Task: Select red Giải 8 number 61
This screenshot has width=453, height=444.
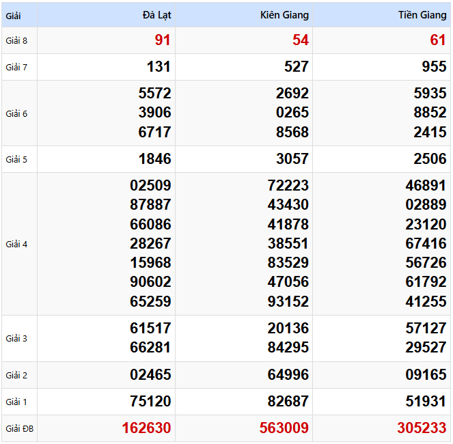Action: tap(438, 40)
